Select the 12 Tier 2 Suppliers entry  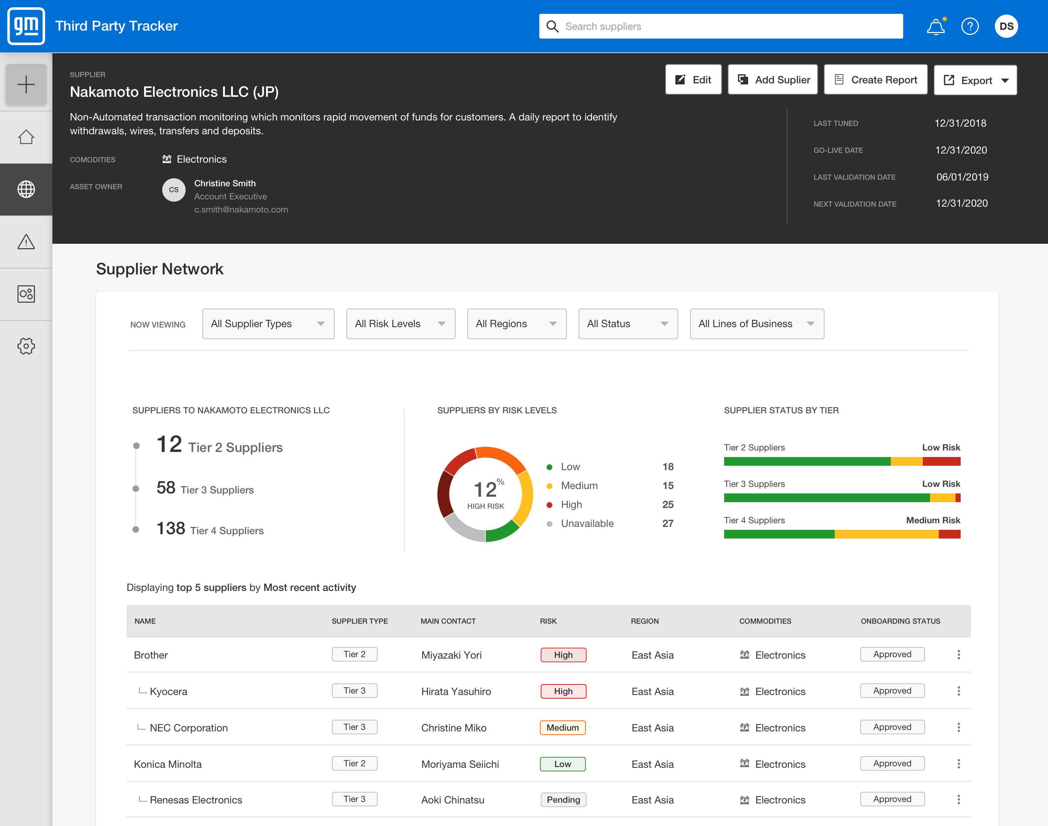pos(219,445)
